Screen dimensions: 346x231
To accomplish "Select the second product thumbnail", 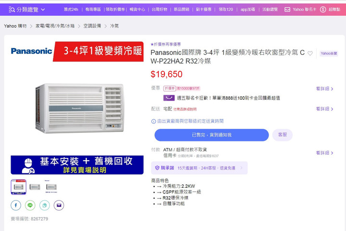I will click(x=35, y=187).
